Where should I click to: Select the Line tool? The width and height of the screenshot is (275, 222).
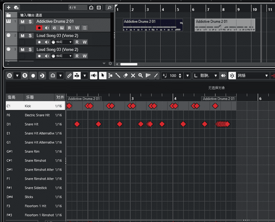click(x=156, y=75)
